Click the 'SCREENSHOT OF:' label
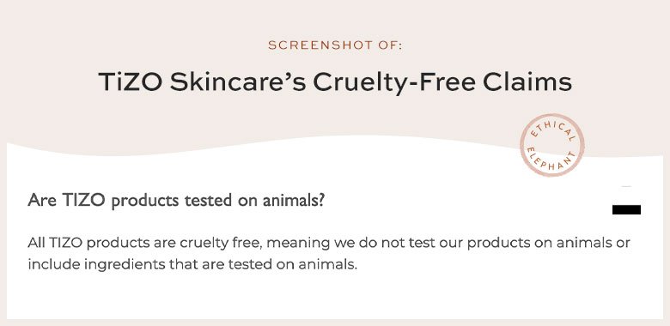Screen dimensions: 670x326 pyautogui.click(x=335, y=45)
